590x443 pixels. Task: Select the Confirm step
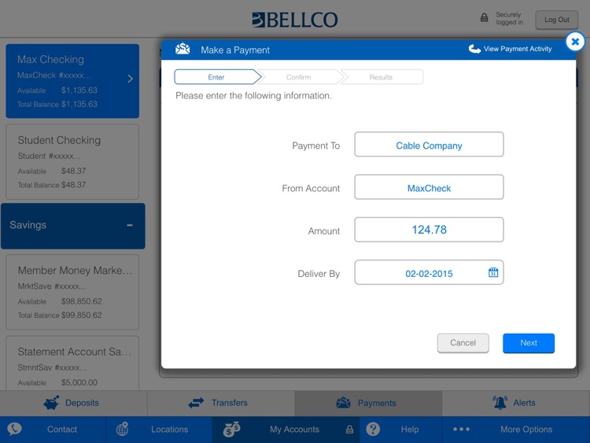pos(299,77)
